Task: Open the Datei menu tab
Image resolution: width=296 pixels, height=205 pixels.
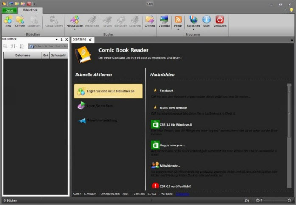Action: click(9, 11)
